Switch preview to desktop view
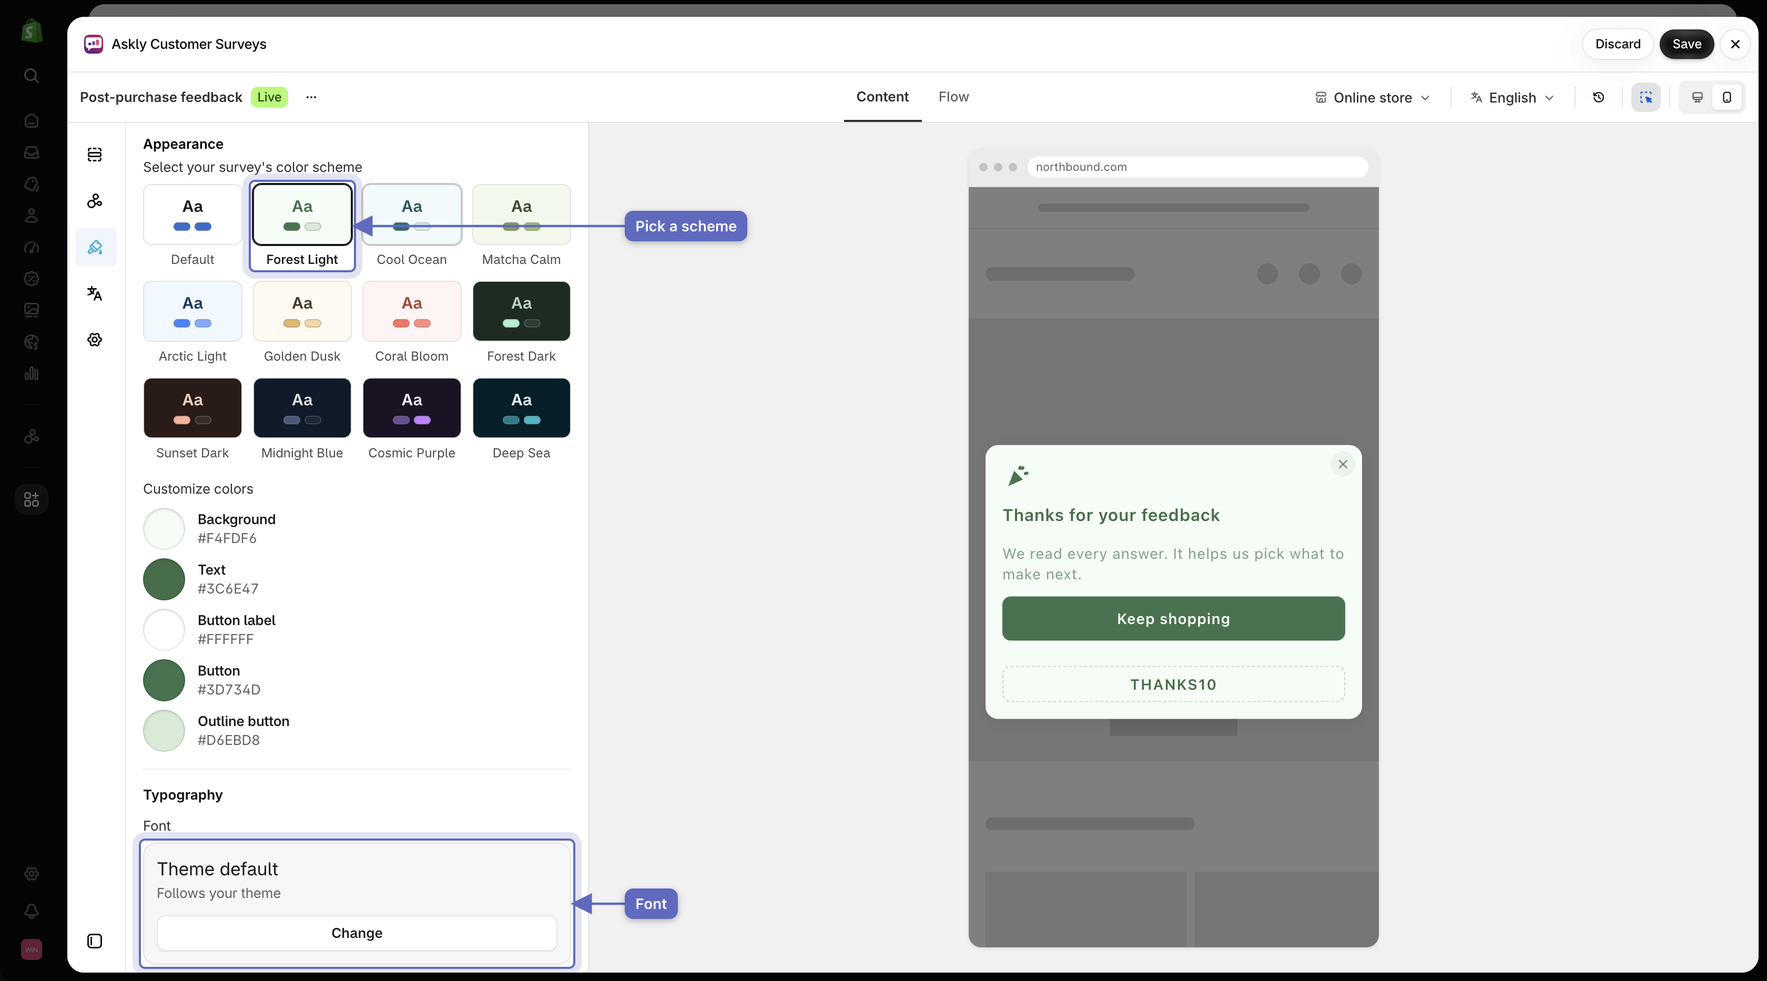This screenshot has height=981, width=1767. (x=1697, y=97)
